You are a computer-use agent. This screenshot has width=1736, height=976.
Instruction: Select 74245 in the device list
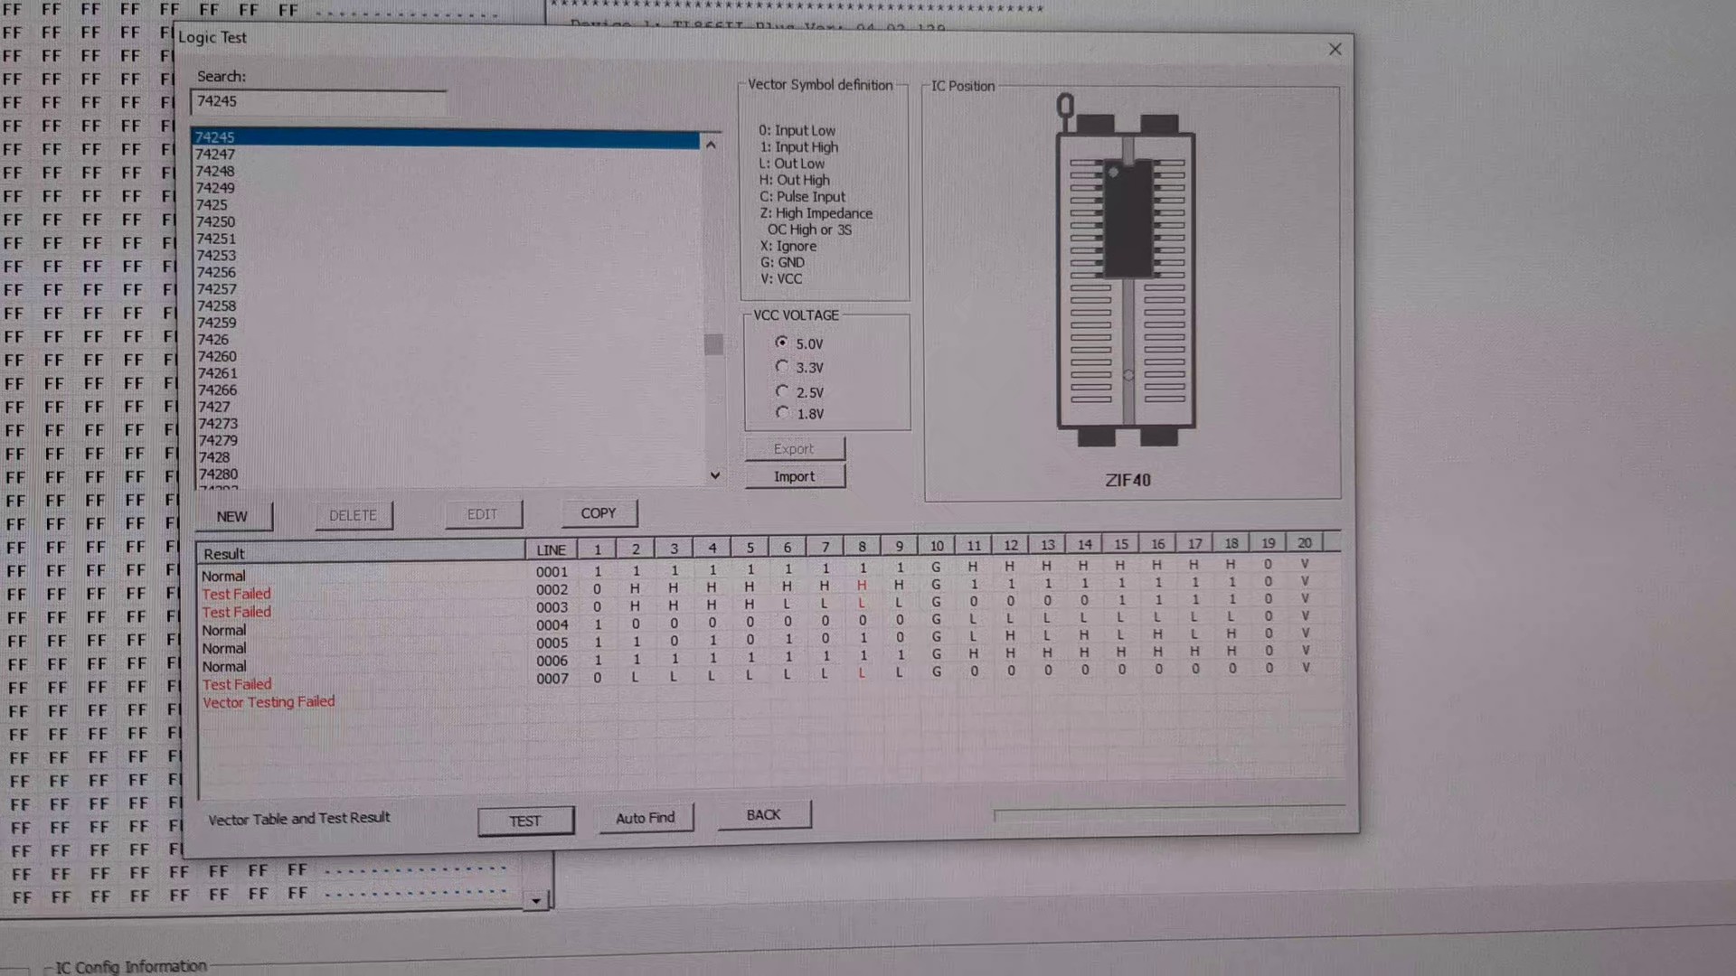tap(446, 137)
